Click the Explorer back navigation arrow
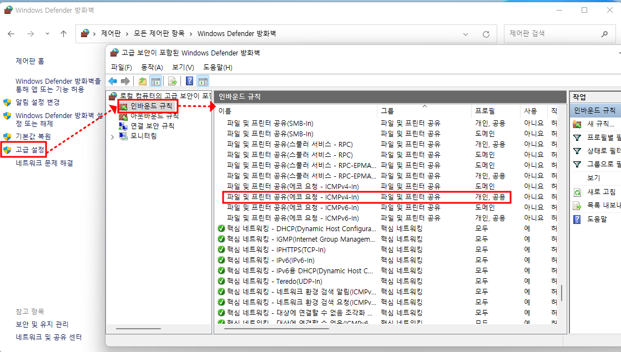The image size is (621, 352). 11,34
